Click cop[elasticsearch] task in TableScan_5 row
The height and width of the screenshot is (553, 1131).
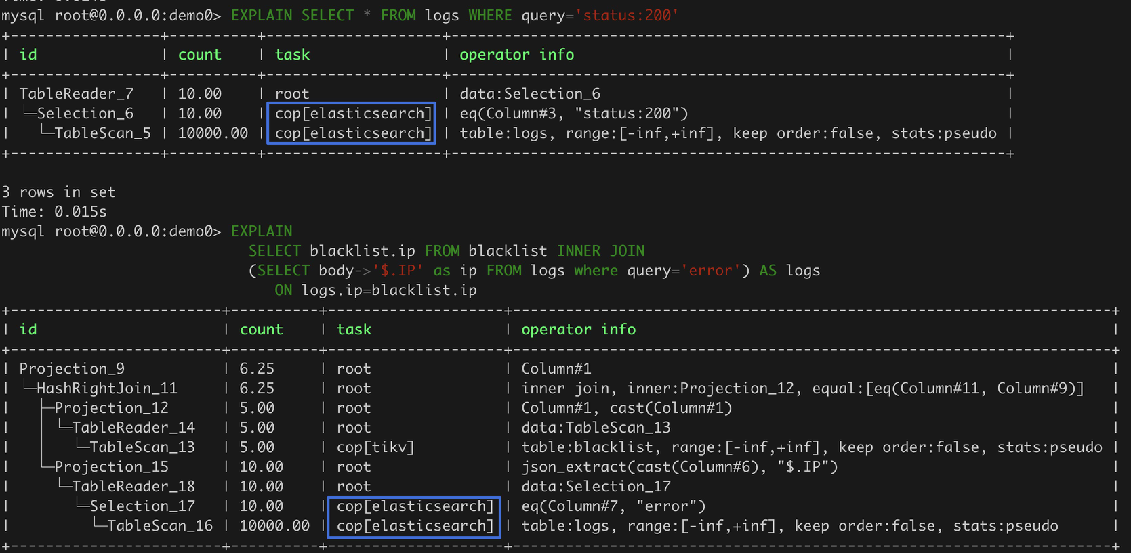(x=353, y=133)
